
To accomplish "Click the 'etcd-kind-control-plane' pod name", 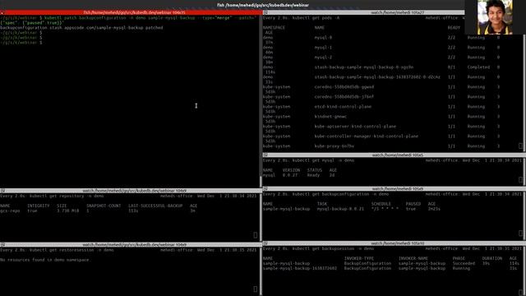I will (343, 107).
